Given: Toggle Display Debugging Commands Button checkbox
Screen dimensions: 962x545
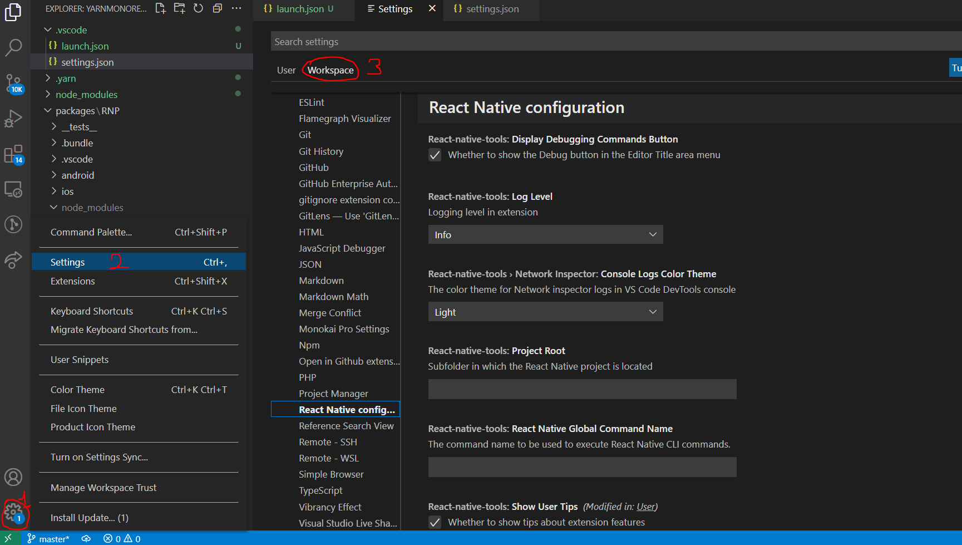Looking at the screenshot, I should pos(435,155).
